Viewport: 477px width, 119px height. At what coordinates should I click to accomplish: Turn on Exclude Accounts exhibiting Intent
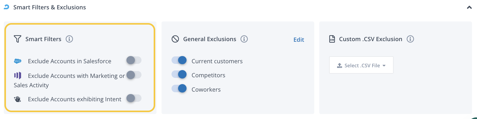tap(134, 98)
